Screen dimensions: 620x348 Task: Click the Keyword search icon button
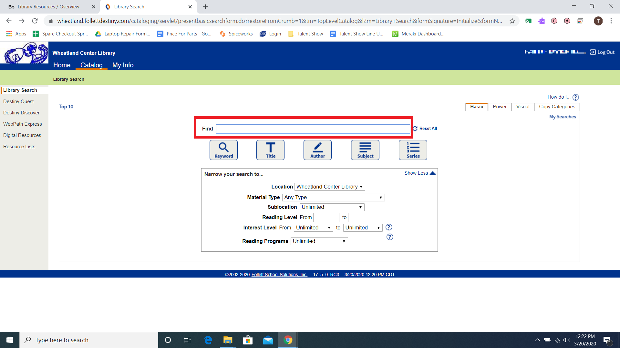coord(223,150)
